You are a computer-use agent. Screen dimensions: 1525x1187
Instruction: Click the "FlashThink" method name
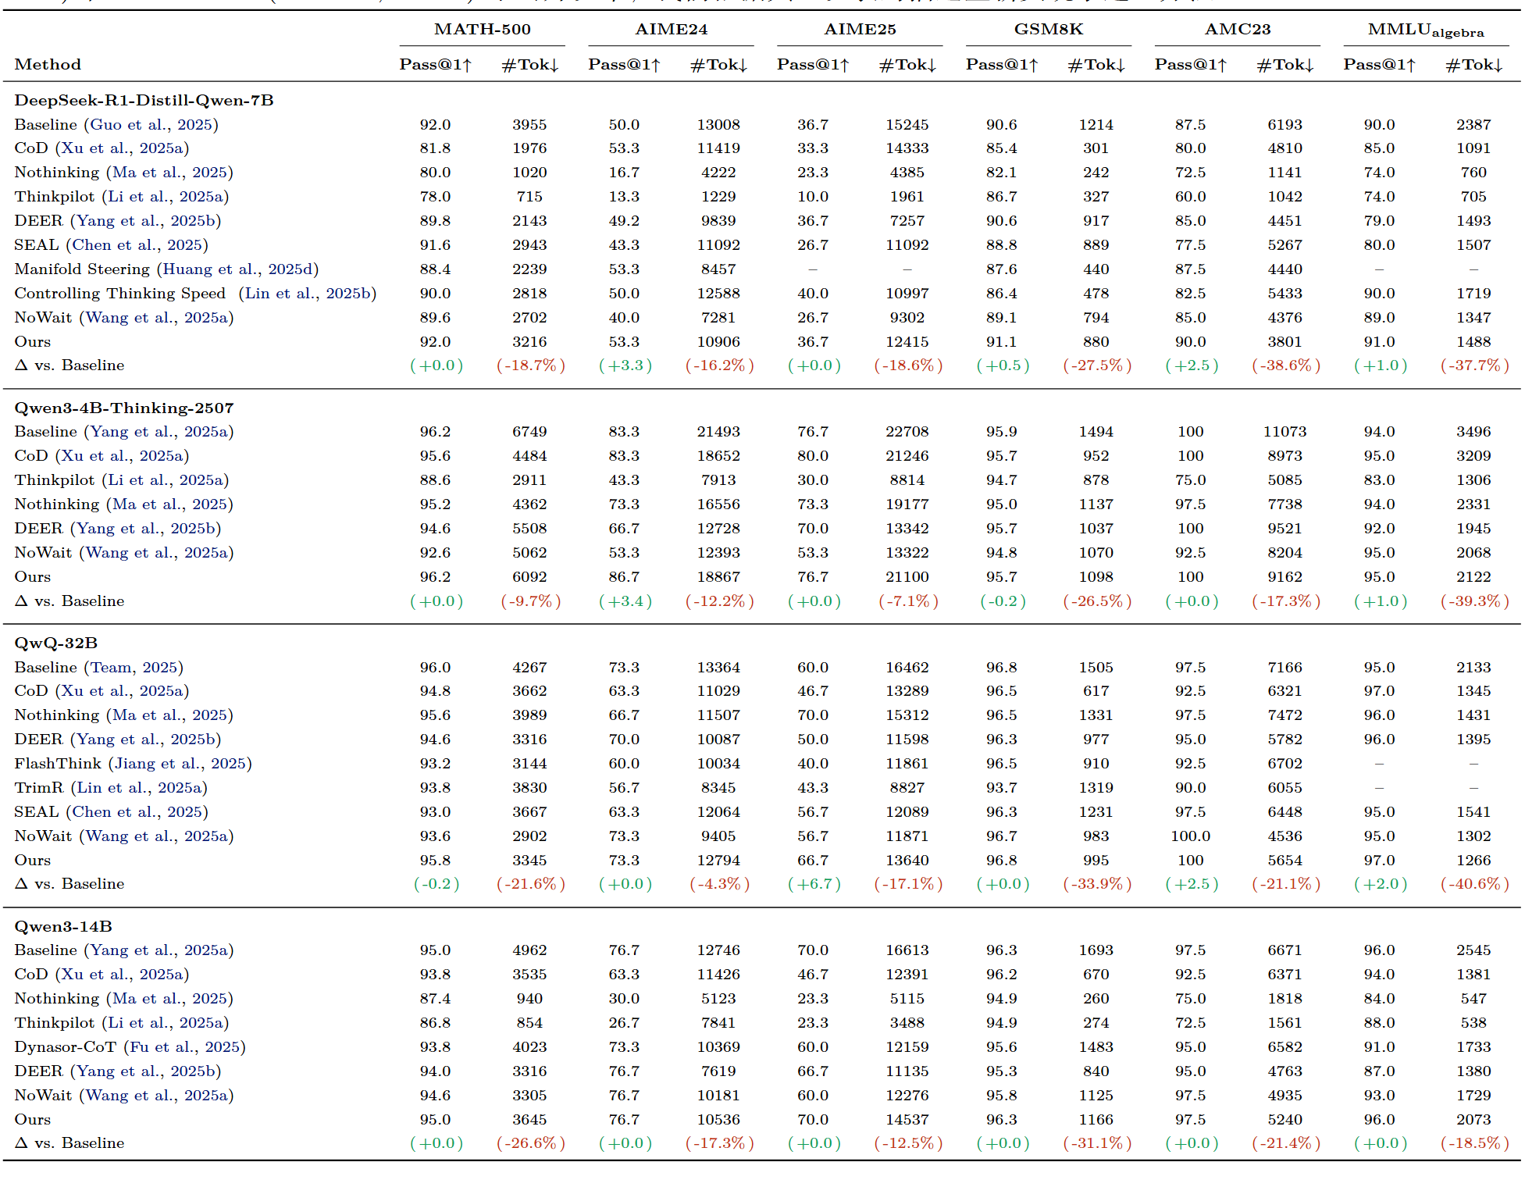click(x=58, y=763)
